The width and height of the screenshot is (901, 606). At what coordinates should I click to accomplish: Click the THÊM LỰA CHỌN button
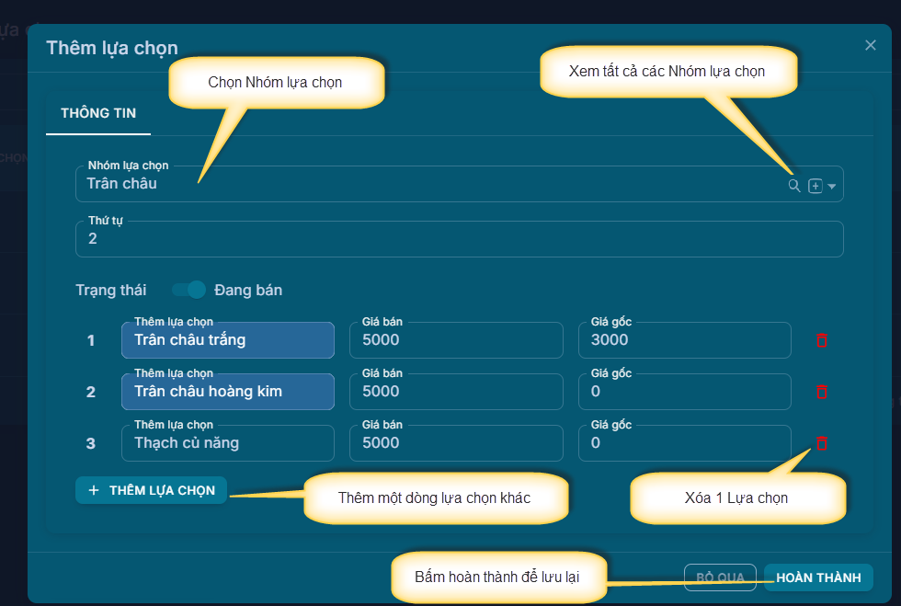pos(151,490)
